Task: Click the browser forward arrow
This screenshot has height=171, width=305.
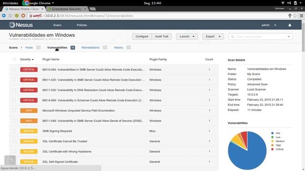Action: (10, 16)
